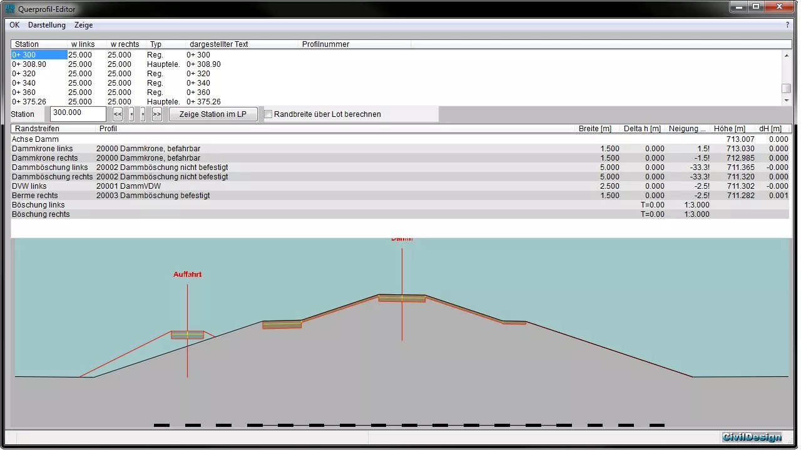Select the Berme rechts row
Viewport: 801px width, 450px height.
point(38,196)
